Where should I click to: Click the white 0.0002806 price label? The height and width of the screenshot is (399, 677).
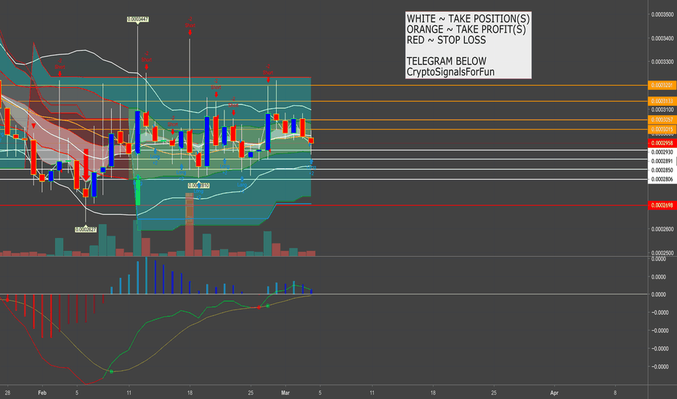[662, 179]
